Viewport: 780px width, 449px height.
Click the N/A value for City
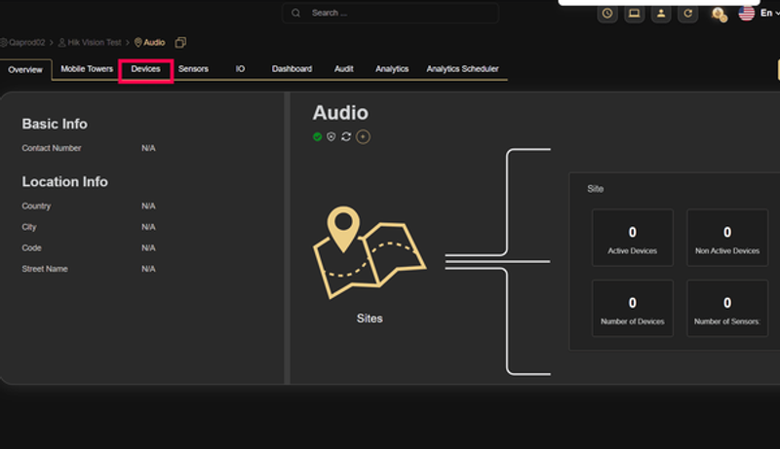click(148, 227)
